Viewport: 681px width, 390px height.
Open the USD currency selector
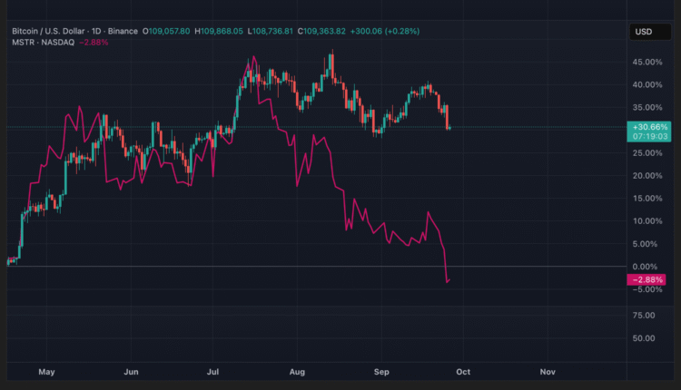click(643, 32)
